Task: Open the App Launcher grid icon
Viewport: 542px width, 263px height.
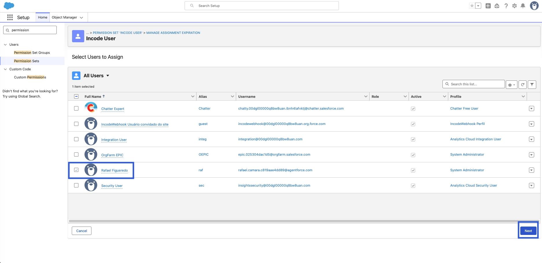Action: (x=10, y=17)
